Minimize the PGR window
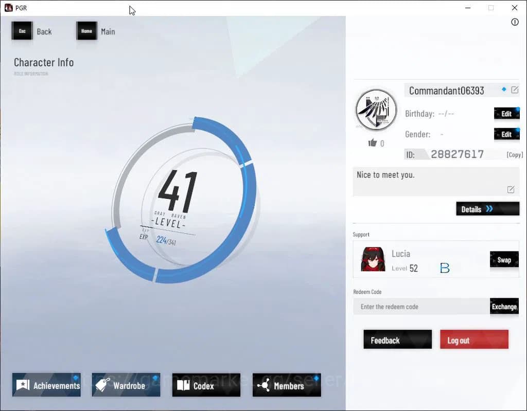Viewport: 527px width, 411px height. [x=468, y=8]
